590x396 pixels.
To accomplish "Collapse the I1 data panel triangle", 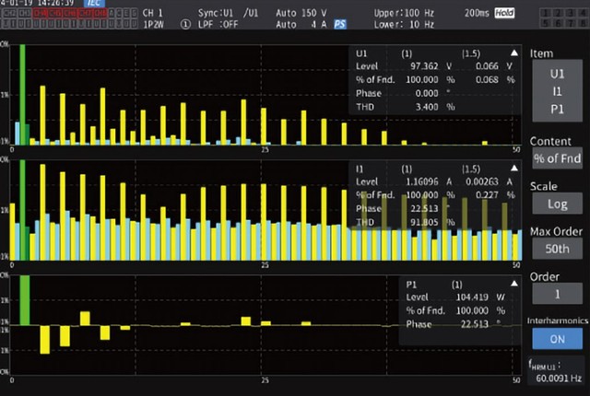I will click(514, 169).
